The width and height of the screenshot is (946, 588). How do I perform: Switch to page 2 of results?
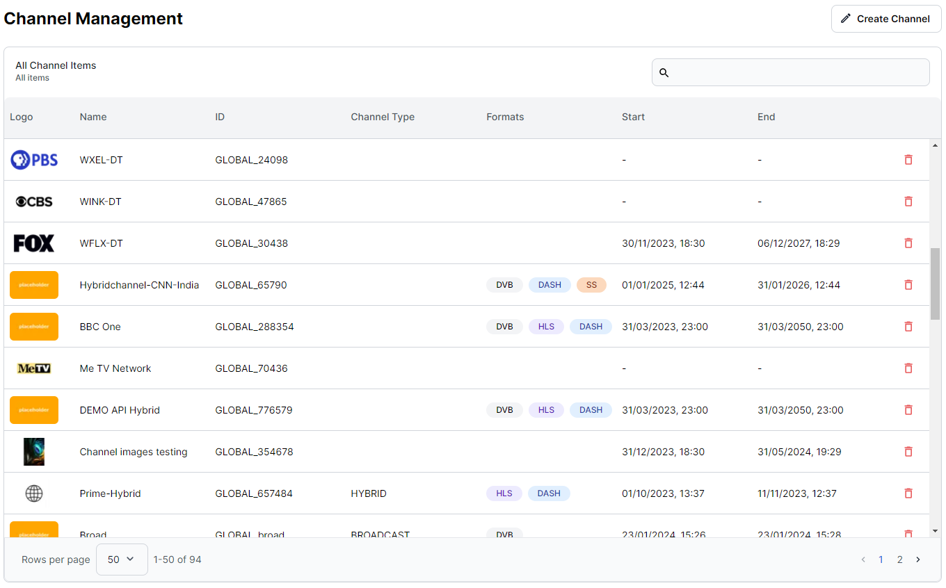(x=899, y=560)
